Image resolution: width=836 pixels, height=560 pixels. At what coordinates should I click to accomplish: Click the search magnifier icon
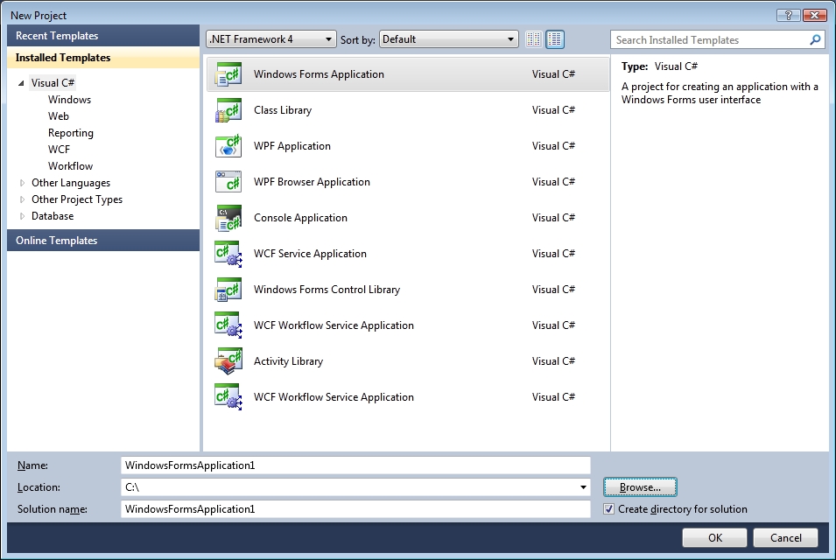click(815, 40)
